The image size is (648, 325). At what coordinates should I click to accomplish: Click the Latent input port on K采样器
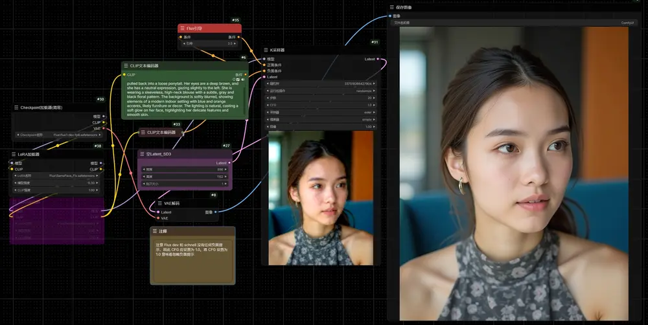point(264,77)
